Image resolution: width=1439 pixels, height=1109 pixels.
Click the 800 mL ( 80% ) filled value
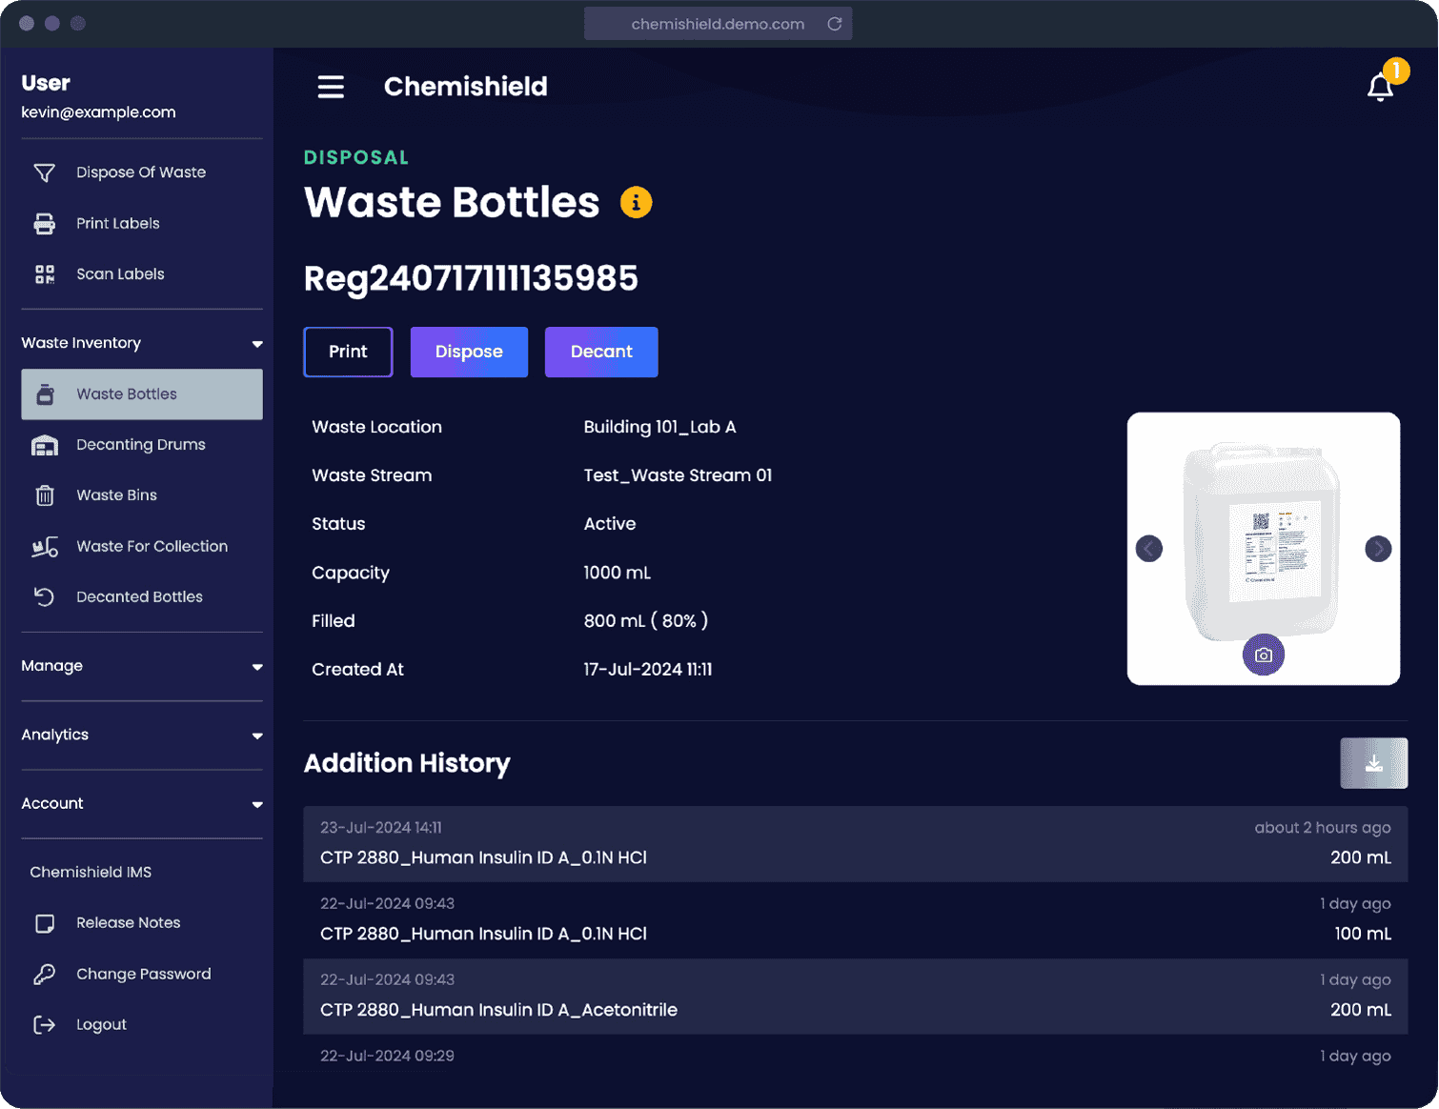tap(646, 621)
